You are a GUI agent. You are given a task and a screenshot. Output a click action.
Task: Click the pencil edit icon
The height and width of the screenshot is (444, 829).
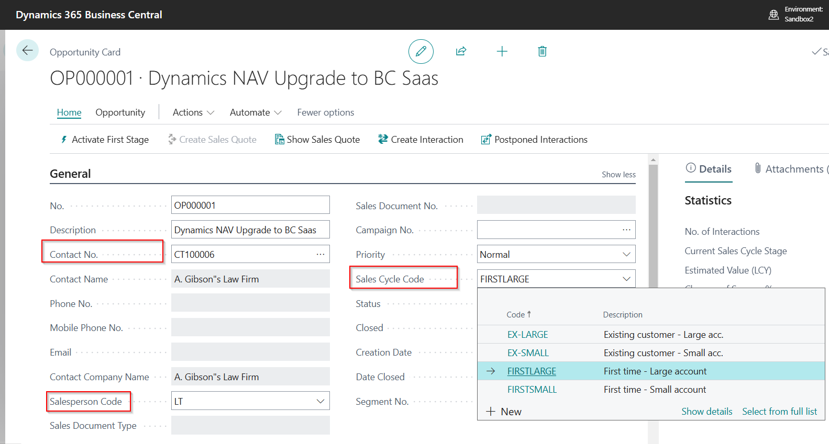click(421, 51)
